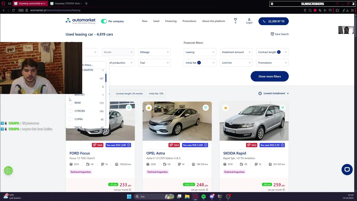Expand the Leasing dropdown
357x201 pixels.
[x=200, y=52]
